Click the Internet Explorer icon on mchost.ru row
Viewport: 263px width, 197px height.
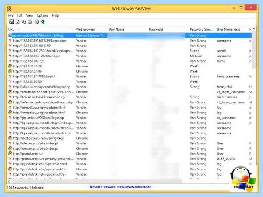pos(10,35)
